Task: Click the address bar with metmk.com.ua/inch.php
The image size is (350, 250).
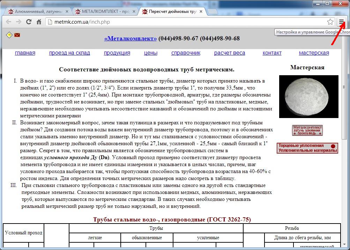Action: click(185, 22)
